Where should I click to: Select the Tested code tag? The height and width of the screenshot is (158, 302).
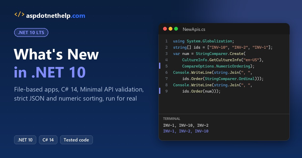point(76,140)
